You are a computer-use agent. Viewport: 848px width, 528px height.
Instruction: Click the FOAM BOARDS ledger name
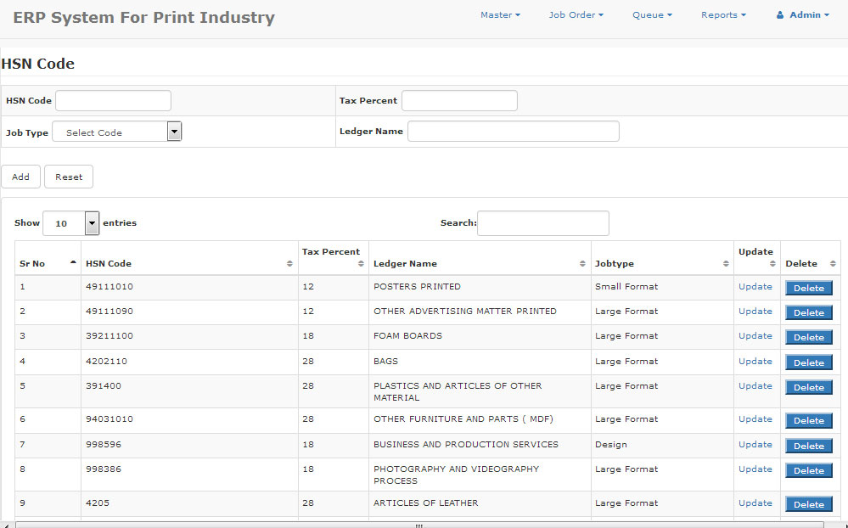click(407, 336)
